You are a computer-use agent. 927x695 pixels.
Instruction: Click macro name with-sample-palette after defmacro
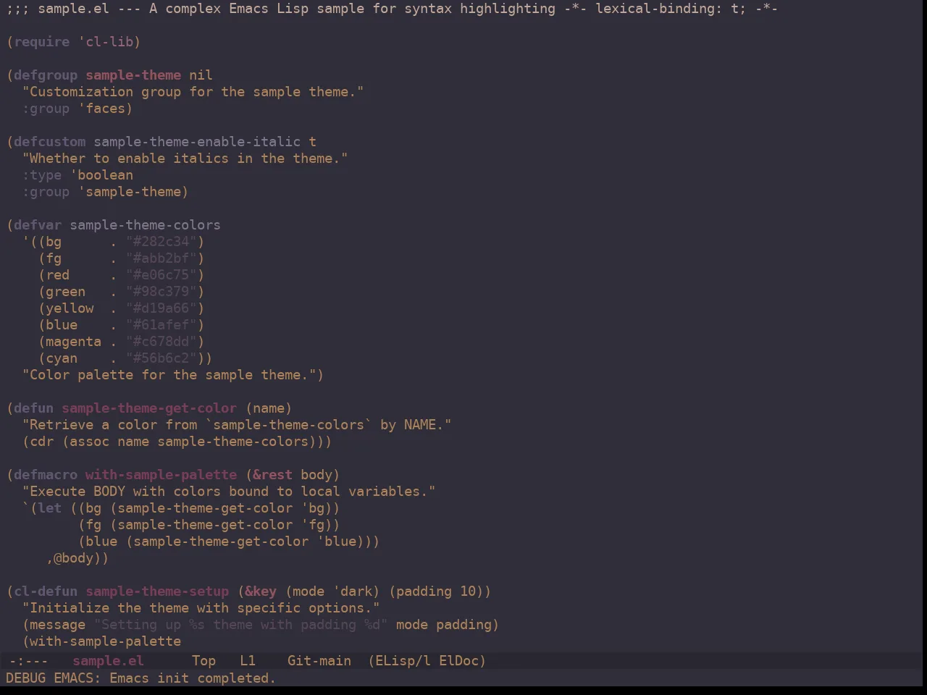pos(162,475)
